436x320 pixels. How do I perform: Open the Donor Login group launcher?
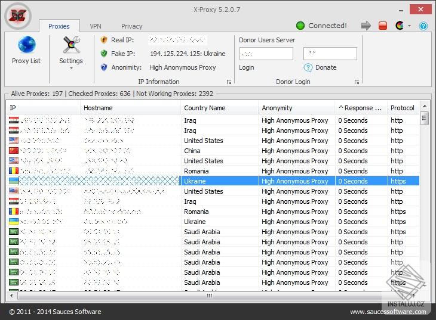tap(357, 82)
